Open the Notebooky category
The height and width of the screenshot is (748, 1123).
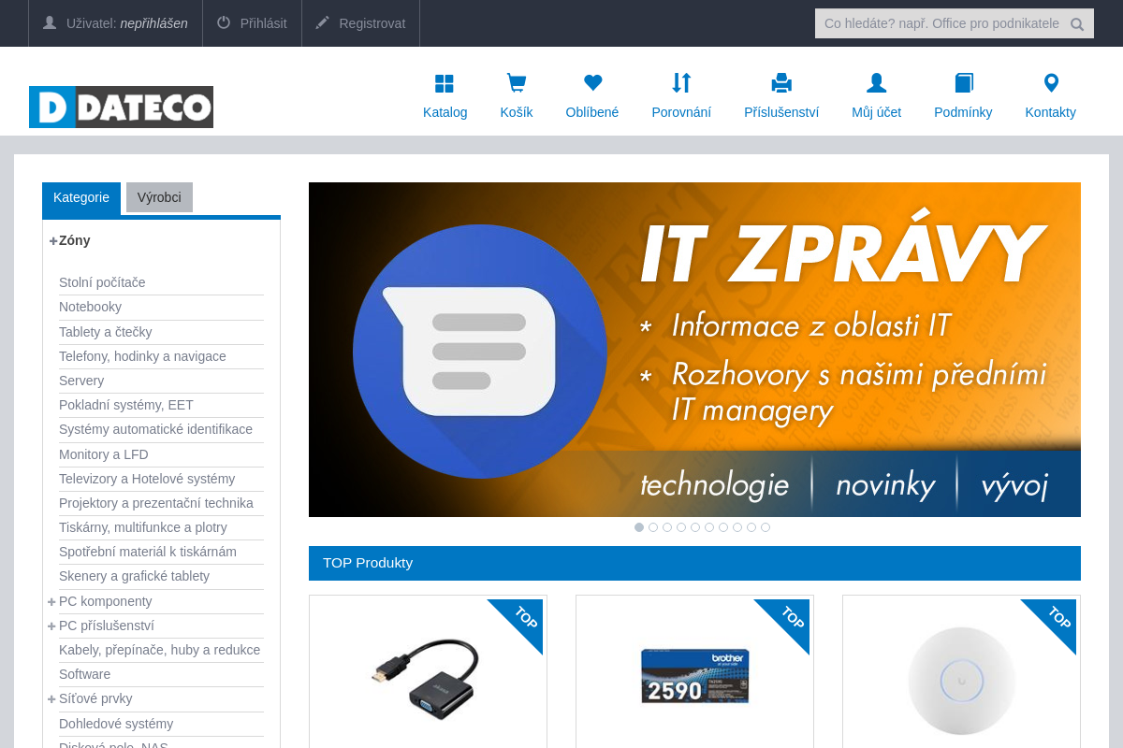tap(90, 307)
